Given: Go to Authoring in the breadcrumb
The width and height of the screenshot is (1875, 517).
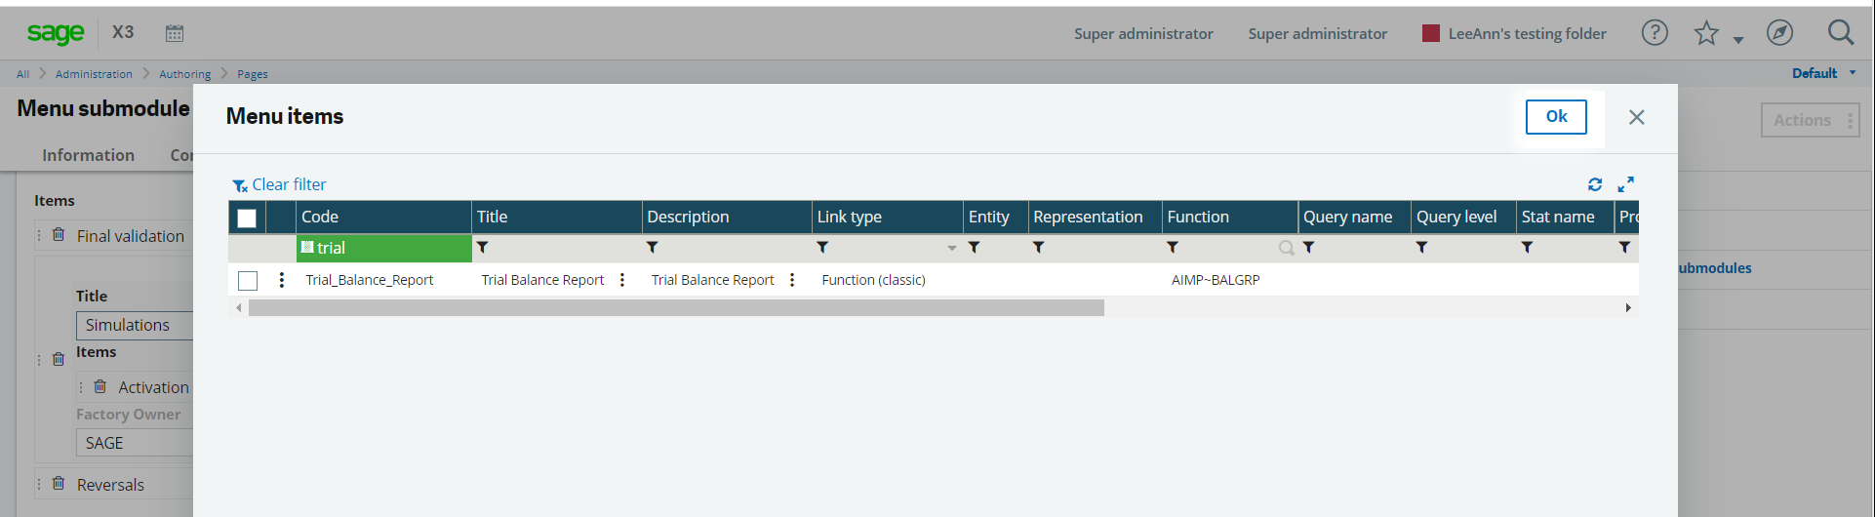Looking at the screenshot, I should point(184,74).
